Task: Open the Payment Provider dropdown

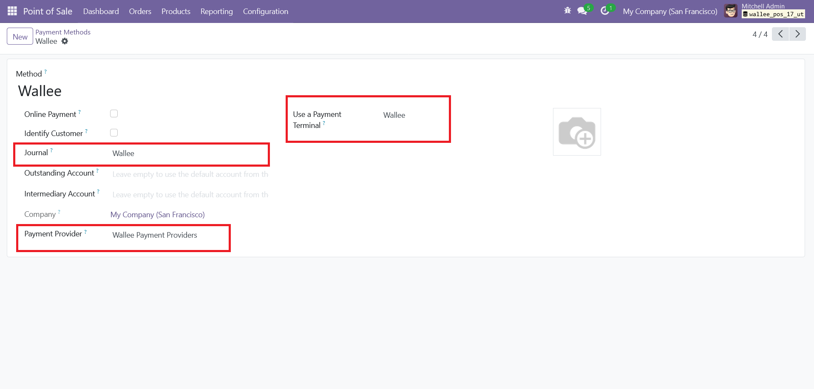Action: [168, 235]
